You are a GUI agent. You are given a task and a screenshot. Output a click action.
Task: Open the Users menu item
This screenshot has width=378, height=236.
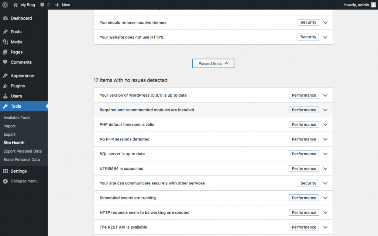[x=24, y=96]
